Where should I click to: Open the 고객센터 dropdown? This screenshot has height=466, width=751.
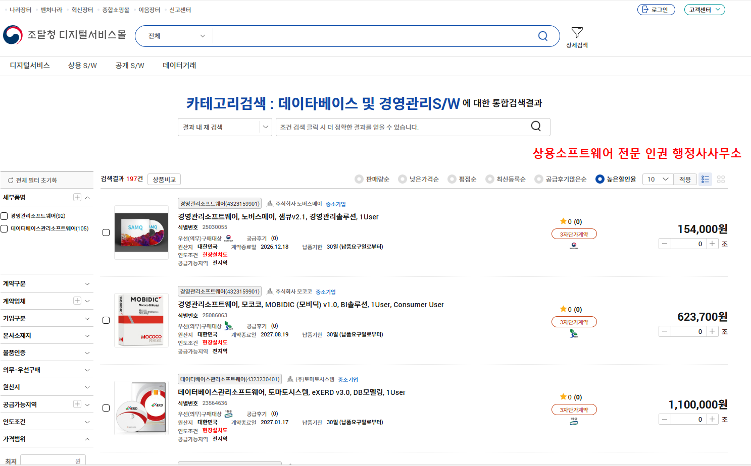click(x=705, y=10)
